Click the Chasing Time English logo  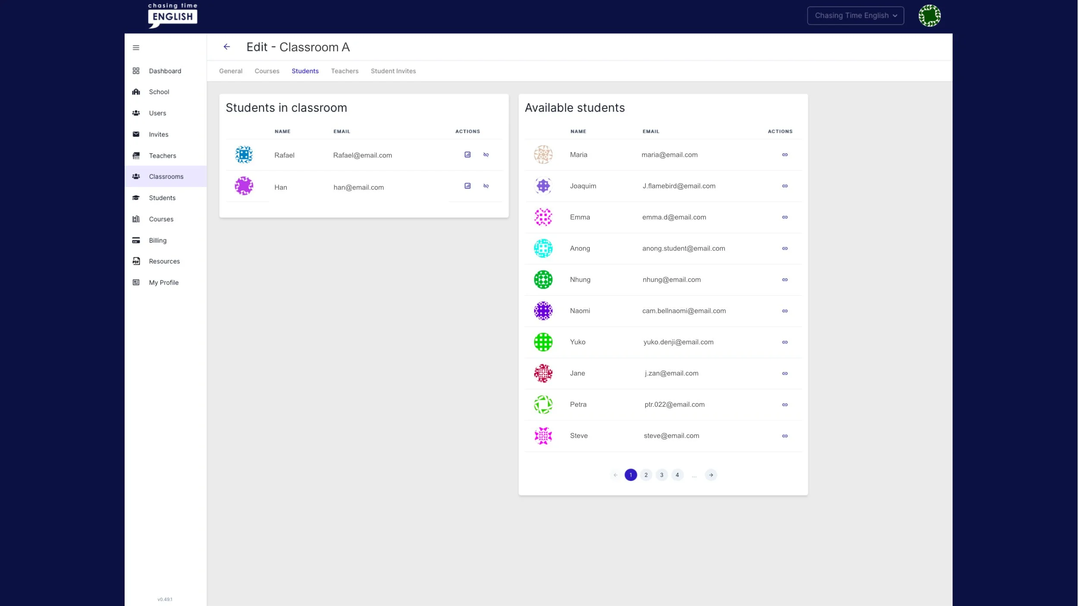point(172,16)
